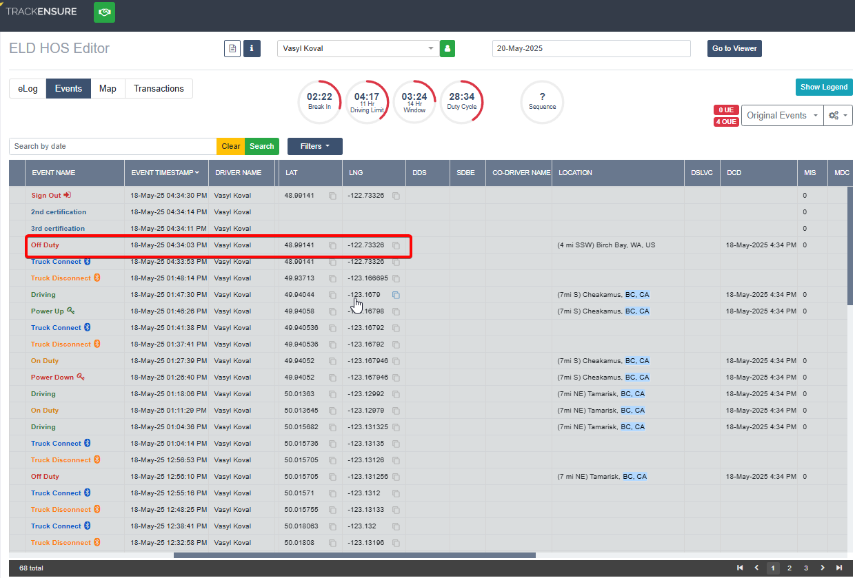855x578 pixels.
Task: Jump to first page of events
Action: tap(740, 568)
